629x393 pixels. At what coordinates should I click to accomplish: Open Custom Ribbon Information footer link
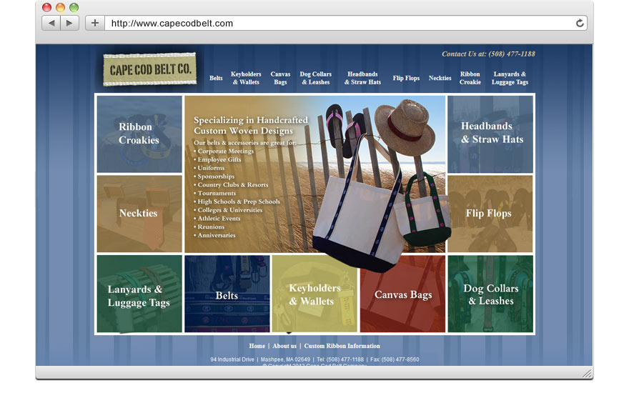click(x=342, y=346)
